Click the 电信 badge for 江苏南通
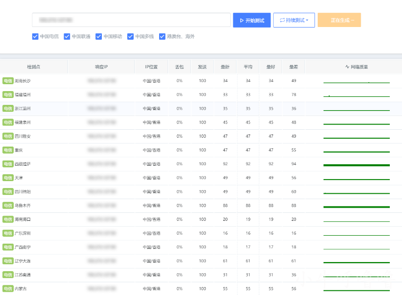This screenshot has height=295, width=402. click(8, 275)
